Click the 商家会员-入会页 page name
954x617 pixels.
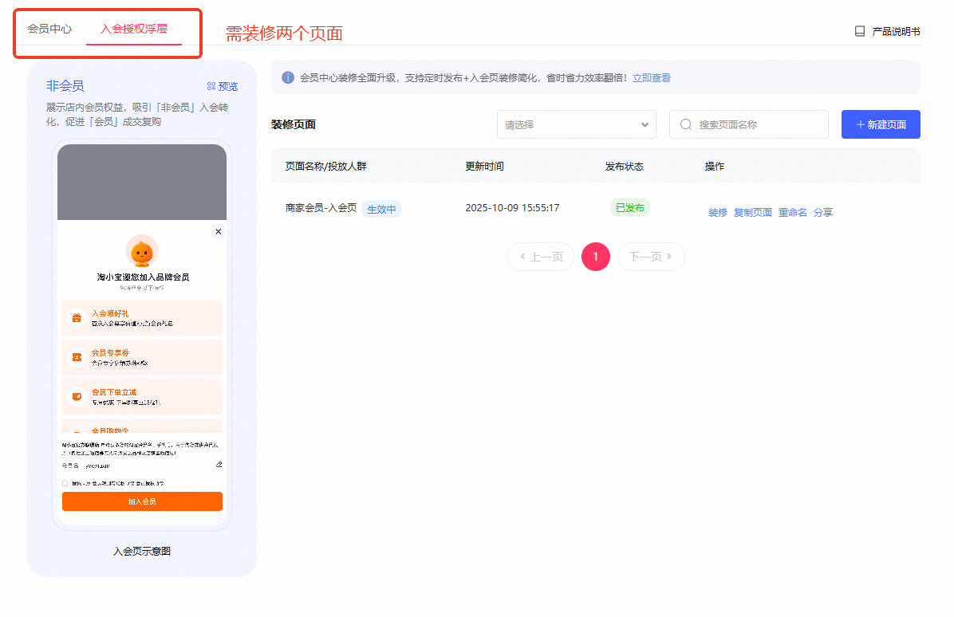point(321,208)
